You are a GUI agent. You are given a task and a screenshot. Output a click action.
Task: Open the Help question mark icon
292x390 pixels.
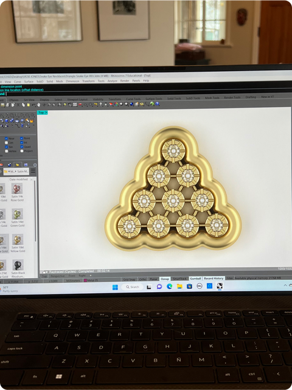157,104
